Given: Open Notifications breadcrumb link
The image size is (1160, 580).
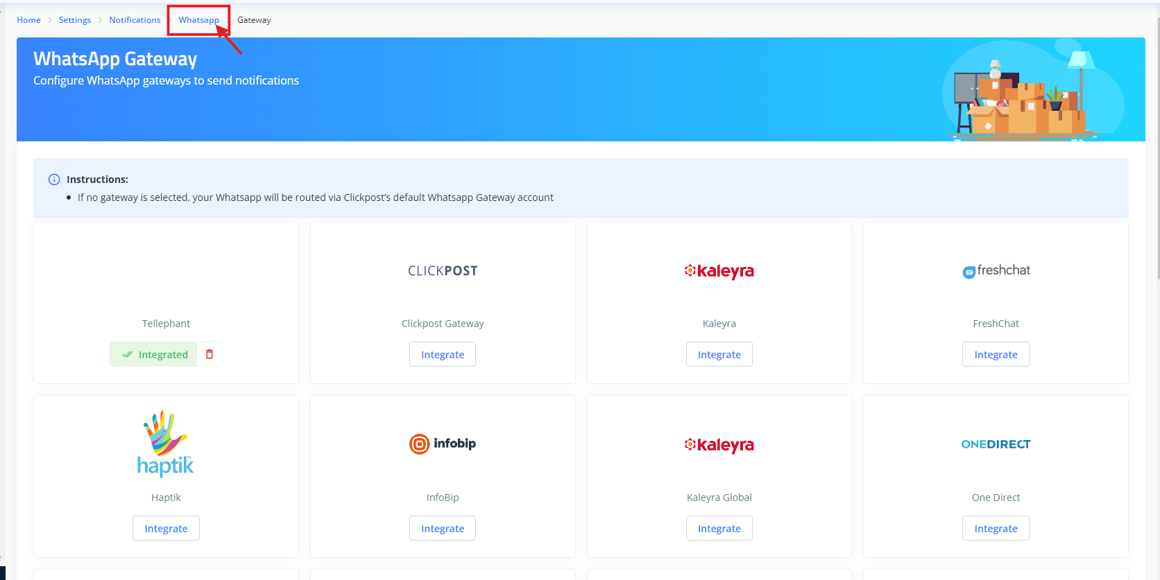Looking at the screenshot, I should click(x=135, y=20).
